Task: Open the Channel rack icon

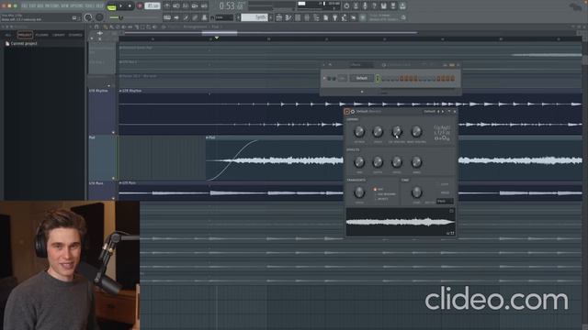Action: tap(298, 17)
